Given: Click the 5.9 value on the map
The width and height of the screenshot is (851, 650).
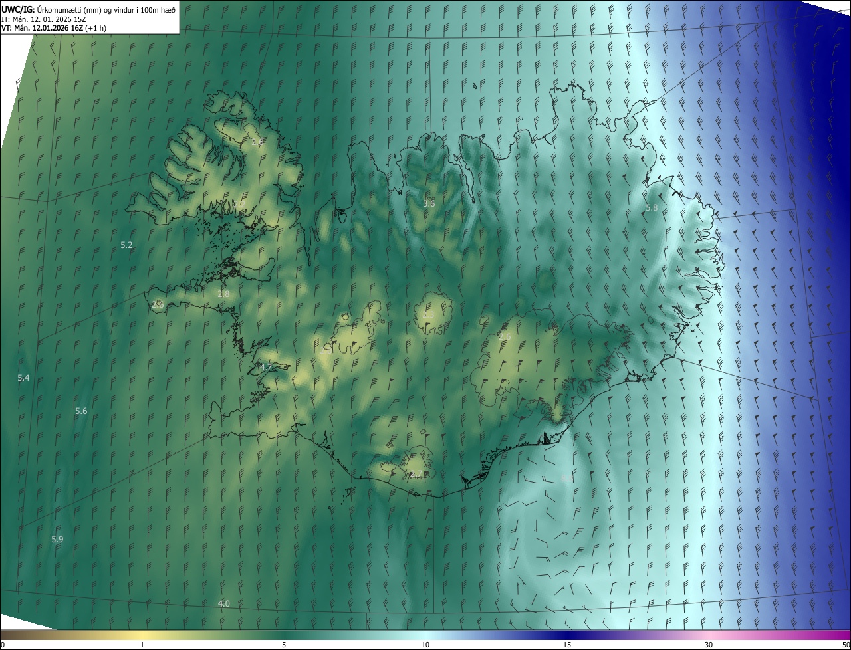Looking at the screenshot, I should point(57,539).
